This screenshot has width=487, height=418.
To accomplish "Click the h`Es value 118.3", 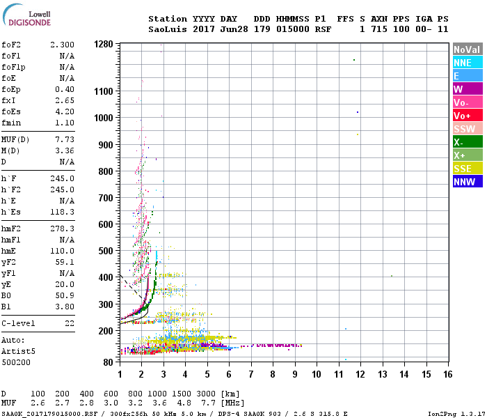I will click(62, 212).
